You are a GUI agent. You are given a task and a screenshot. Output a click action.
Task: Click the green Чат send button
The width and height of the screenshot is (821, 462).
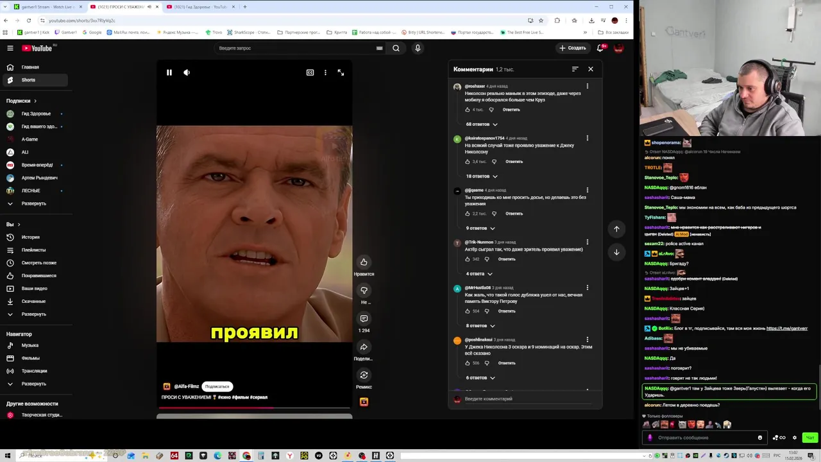pos(810,438)
